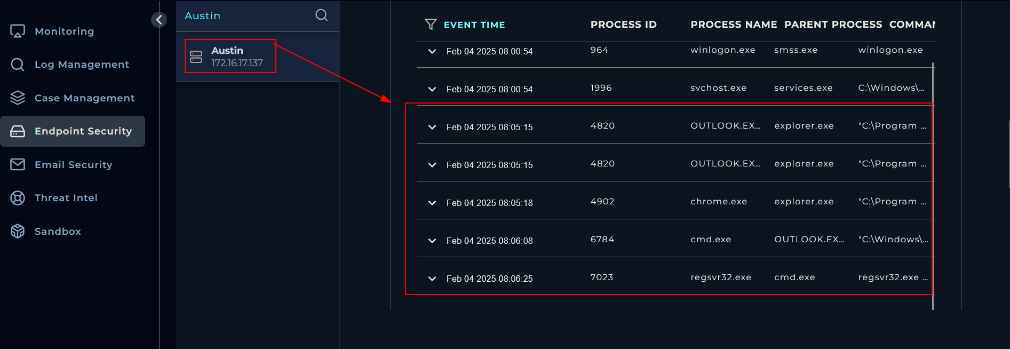This screenshot has width=1010, height=349.
Task: Click the Sandbox cube icon
Action: [18, 231]
